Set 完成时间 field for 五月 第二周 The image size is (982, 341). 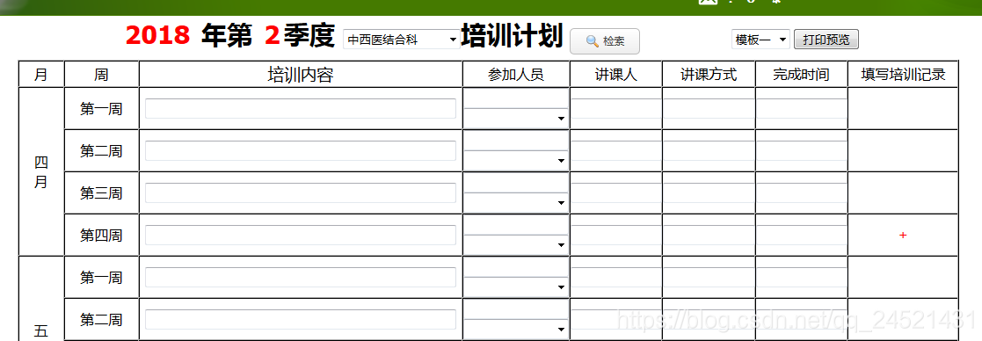(802, 320)
